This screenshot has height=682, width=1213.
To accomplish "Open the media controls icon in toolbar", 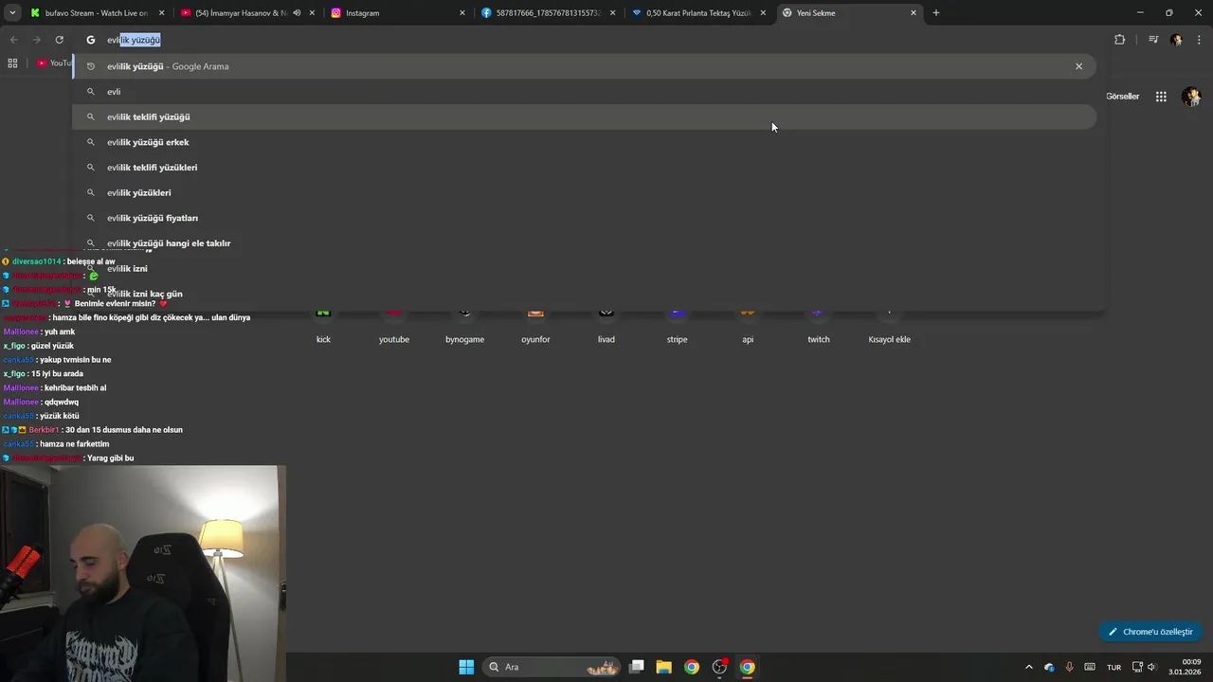I will click(x=1153, y=40).
